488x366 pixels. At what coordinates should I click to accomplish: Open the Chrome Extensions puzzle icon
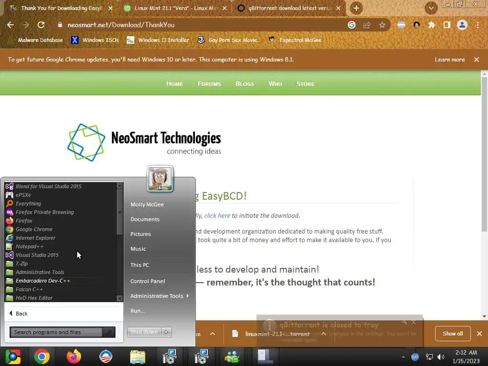coord(431,25)
